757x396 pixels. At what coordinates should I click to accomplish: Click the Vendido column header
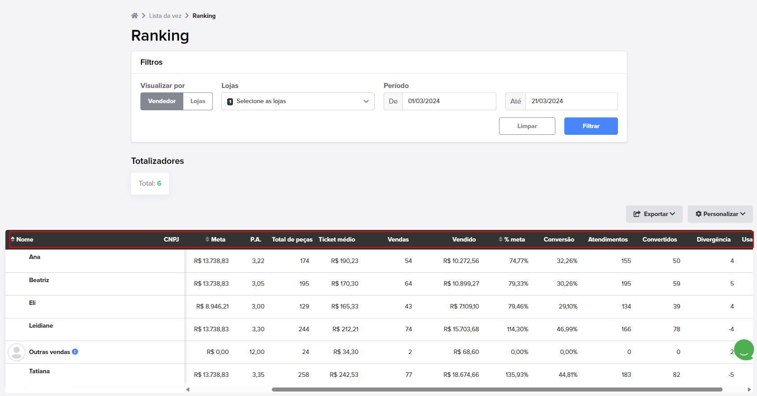point(464,239)
